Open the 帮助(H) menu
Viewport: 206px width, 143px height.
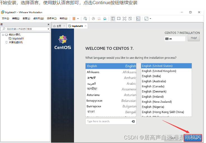(x=64, y=18)
